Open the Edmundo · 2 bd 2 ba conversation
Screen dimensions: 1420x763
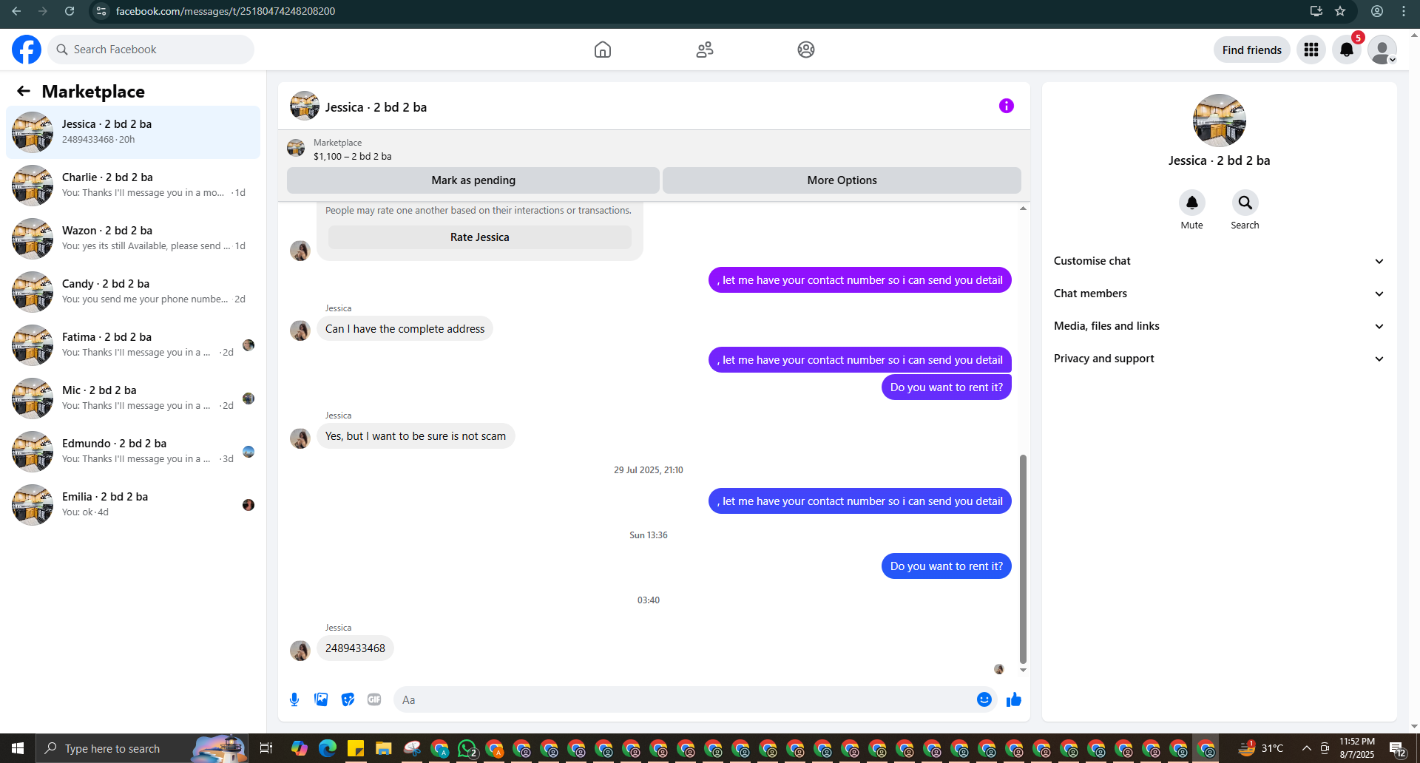(133, 452)
